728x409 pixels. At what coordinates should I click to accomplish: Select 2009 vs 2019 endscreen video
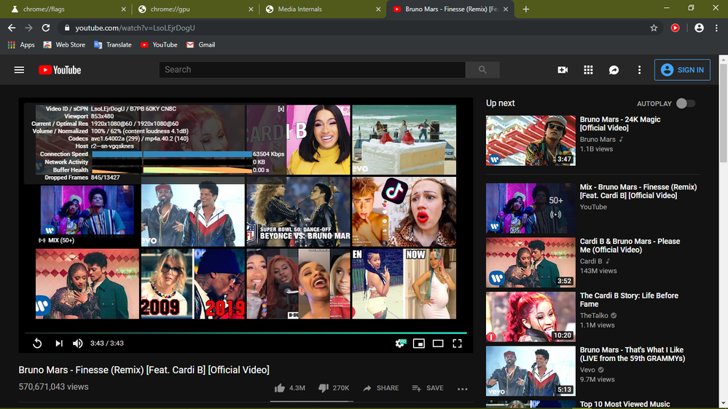coord(192,284)
